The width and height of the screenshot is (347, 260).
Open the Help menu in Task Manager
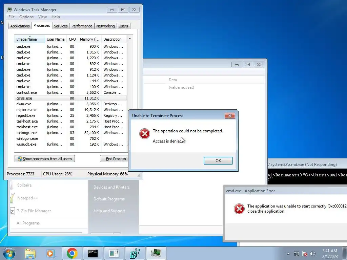click(56, 17)
